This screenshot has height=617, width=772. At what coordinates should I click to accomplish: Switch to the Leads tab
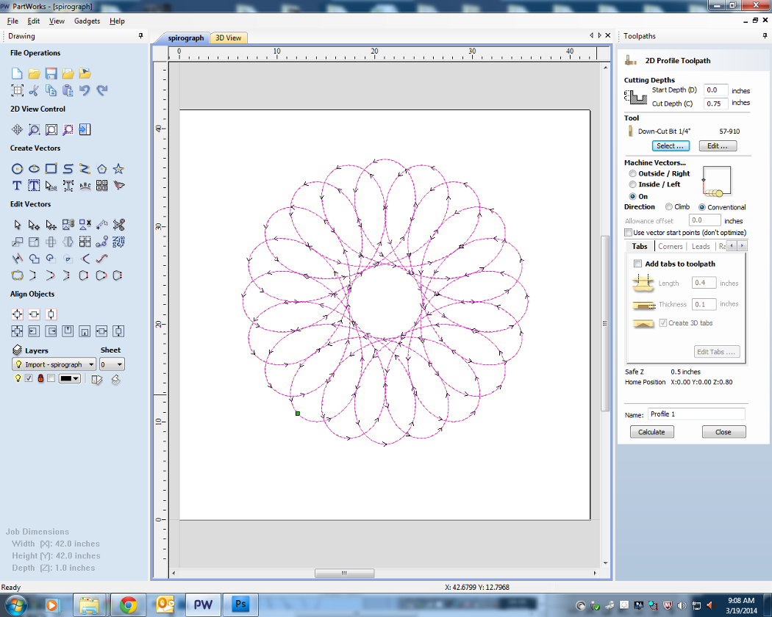701,246
